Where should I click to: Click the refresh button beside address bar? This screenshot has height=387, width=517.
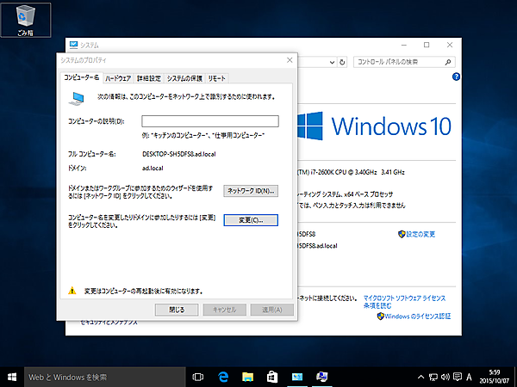click(343, 62)
